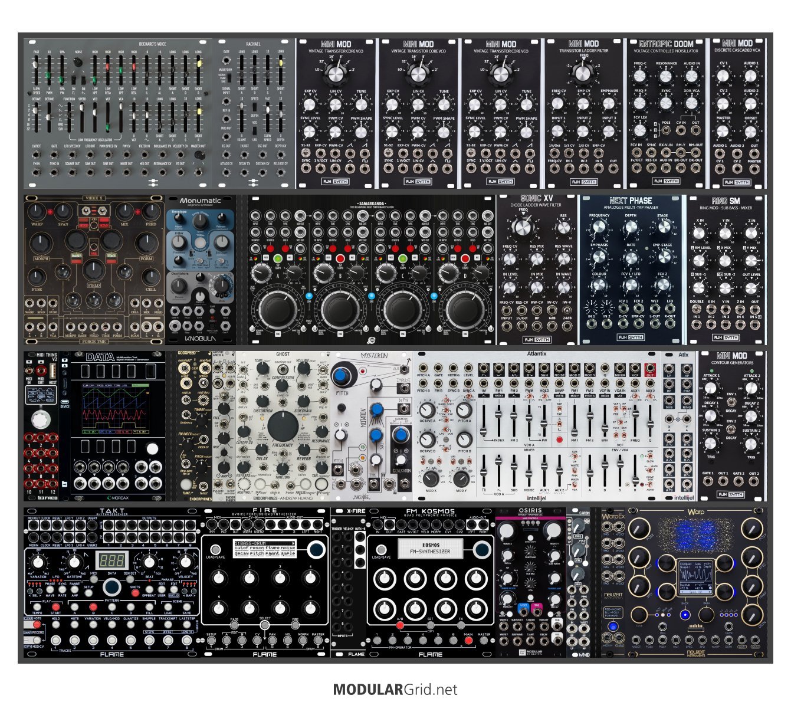Click the red SHOTS button on TAKT

point(135,593)
